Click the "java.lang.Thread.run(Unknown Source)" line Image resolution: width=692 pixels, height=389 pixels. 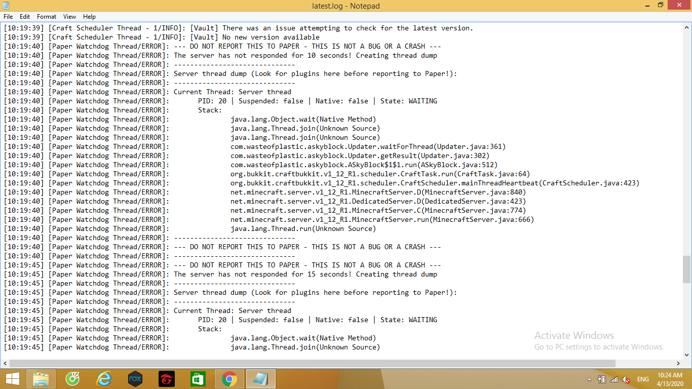pyautogui.click(x=190, y=228)
